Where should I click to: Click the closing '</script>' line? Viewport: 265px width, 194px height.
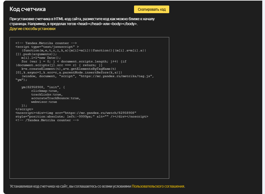(24, 109)
